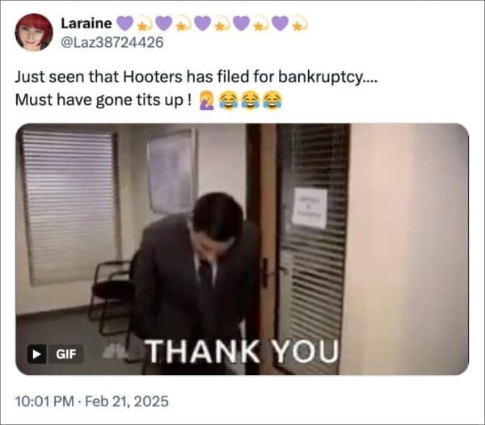Image resolution: width=485 pixels, height=425 pixels.
Task: Click the last purple heart after name
Action: [x=280, y=23]
